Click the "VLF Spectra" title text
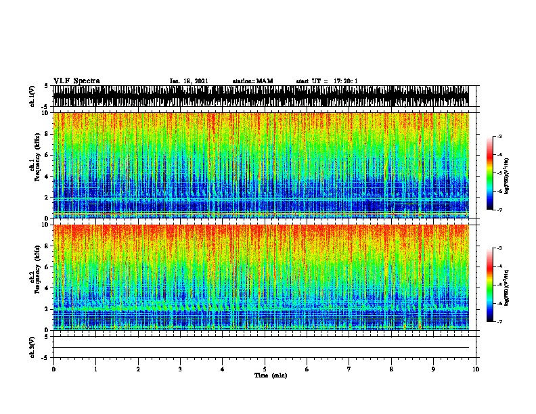The height and width of the screenshot is (414, 536). click(76, 81)
